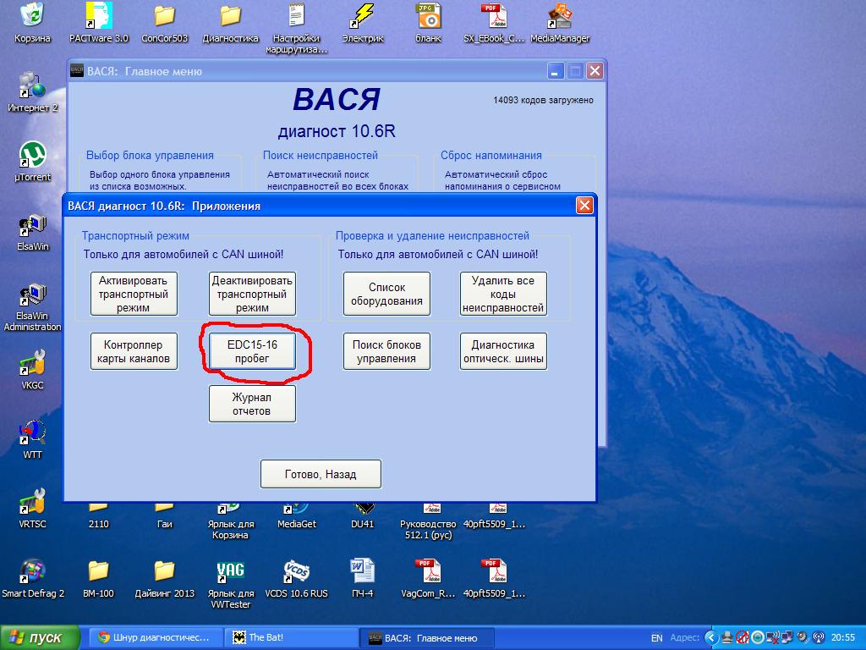Open the пуск Start menu
The image size is (866, 650).
tap(40, 637)
